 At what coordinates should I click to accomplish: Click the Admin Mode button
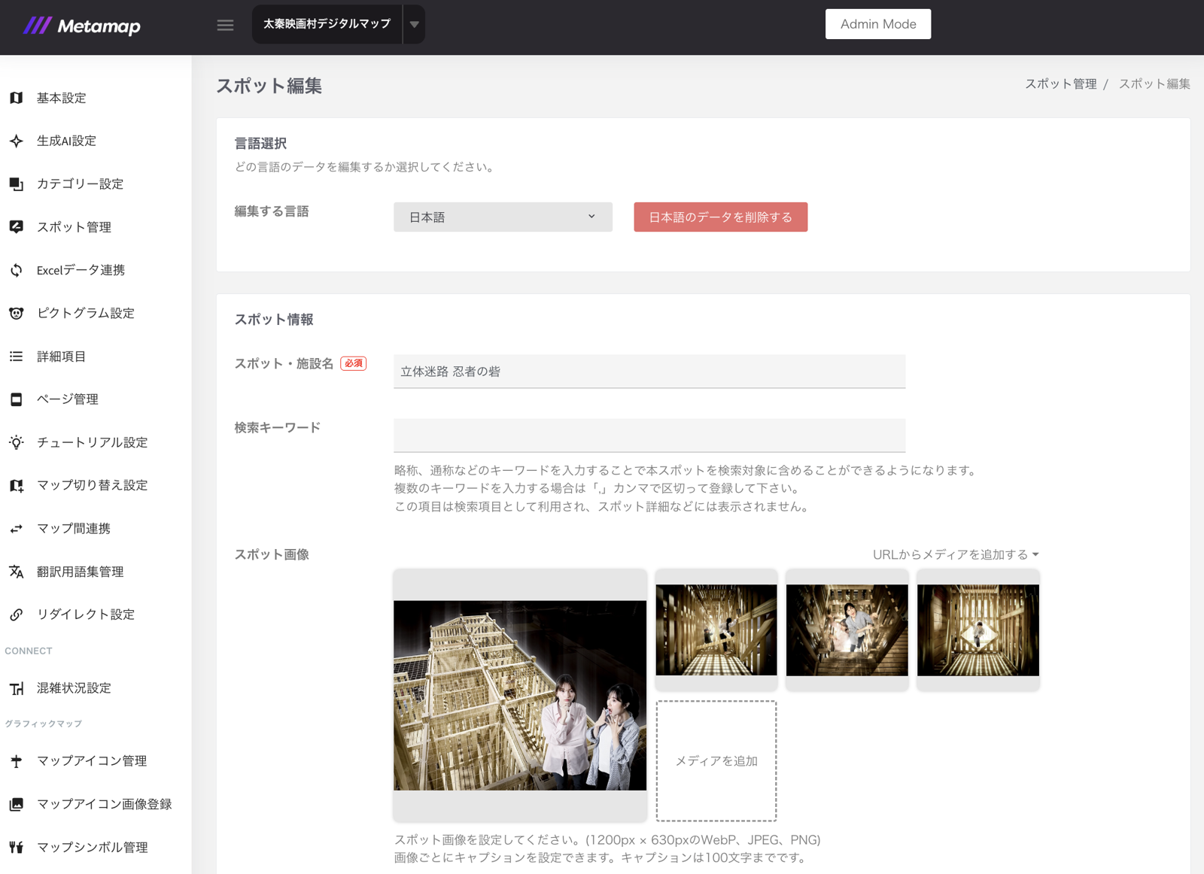point(878,24)
